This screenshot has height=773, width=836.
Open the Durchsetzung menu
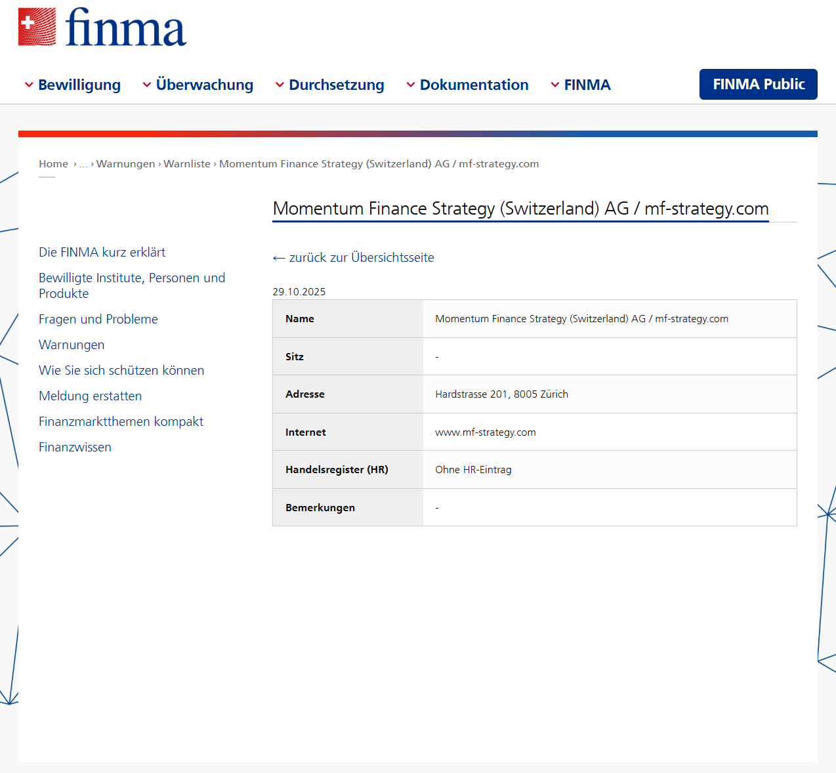pyautogui.click(x=337, y=85)
